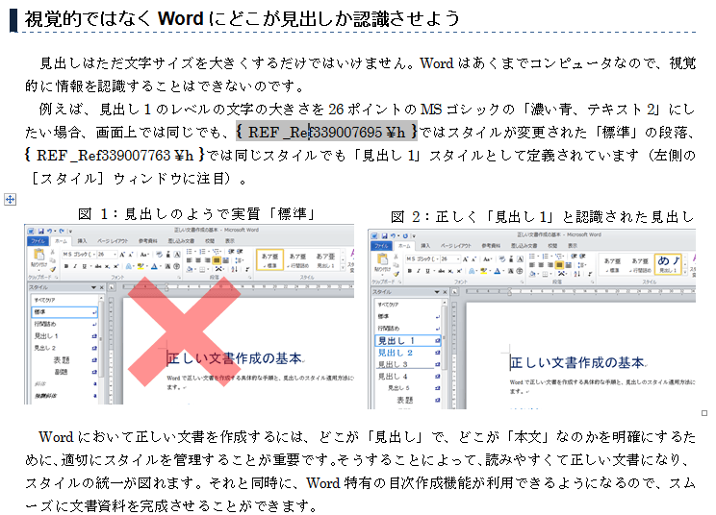Click the Save icon in Figure 2's title bar
The image size is (716, 515).
(385, 235)
